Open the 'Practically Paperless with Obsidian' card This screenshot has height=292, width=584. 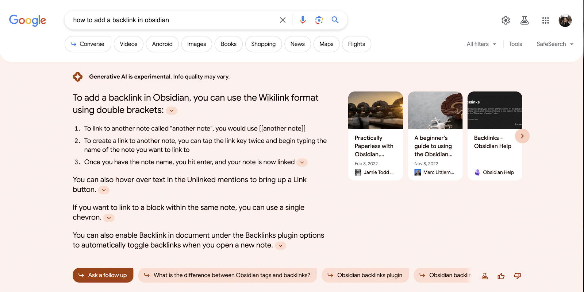pyautogui.click(x=375, y=136)
